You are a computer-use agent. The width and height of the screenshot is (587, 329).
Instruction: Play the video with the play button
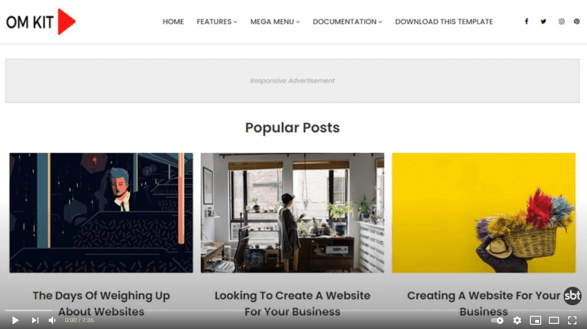[15, 320]
